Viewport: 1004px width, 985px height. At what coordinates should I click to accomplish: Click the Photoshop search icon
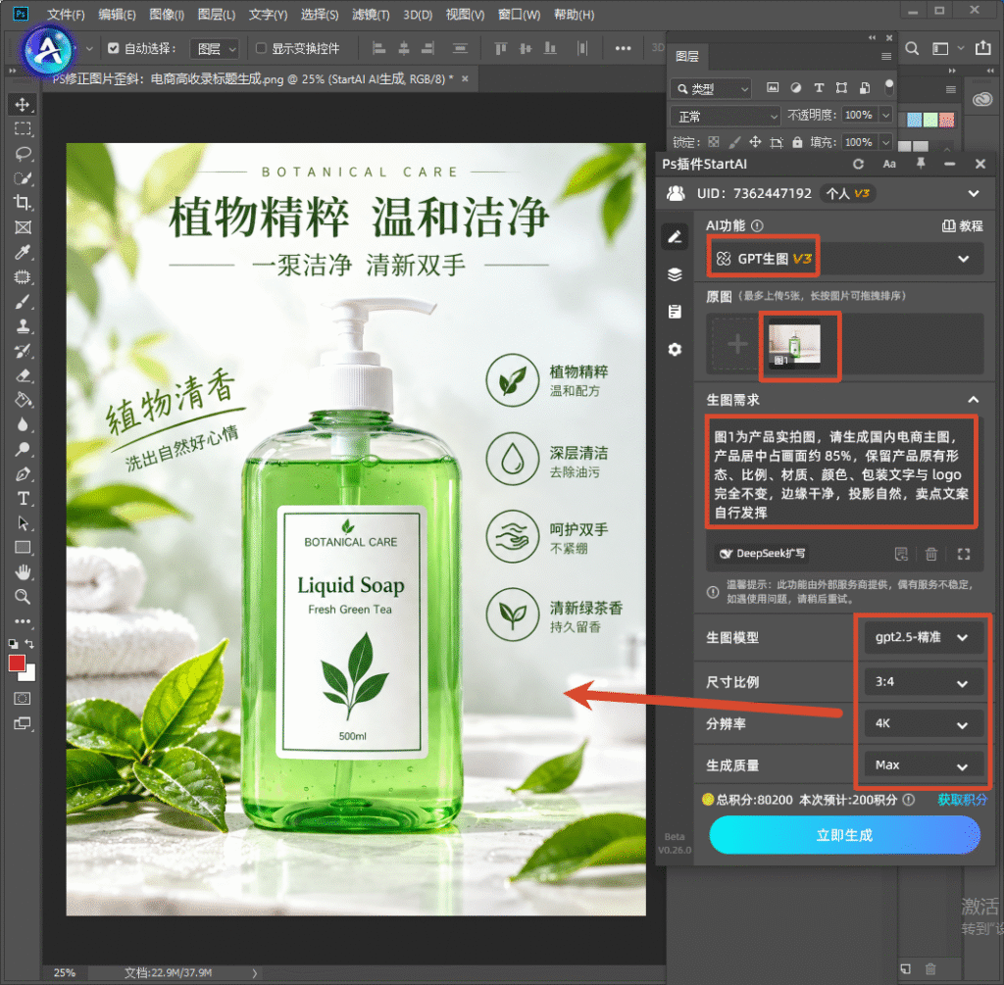[x=912, y=49]
